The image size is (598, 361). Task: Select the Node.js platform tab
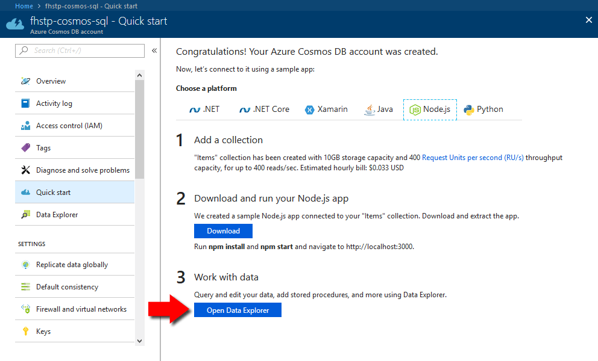(430, 110)
